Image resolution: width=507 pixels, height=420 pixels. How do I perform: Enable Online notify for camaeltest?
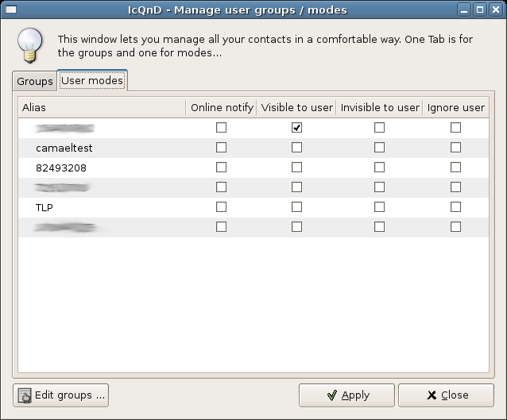(x=221, y=147)
